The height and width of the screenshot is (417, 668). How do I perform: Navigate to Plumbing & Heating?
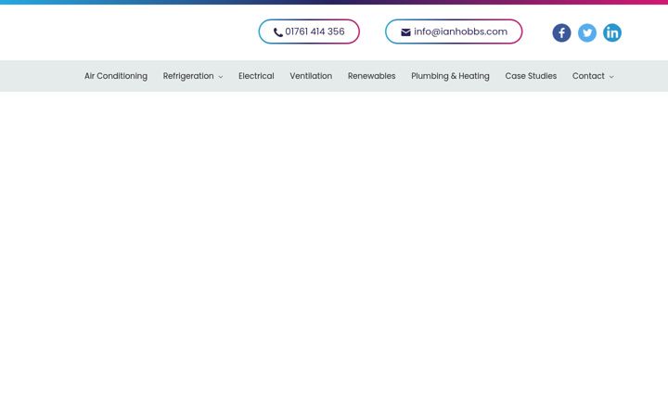click(x=450, y=76)
